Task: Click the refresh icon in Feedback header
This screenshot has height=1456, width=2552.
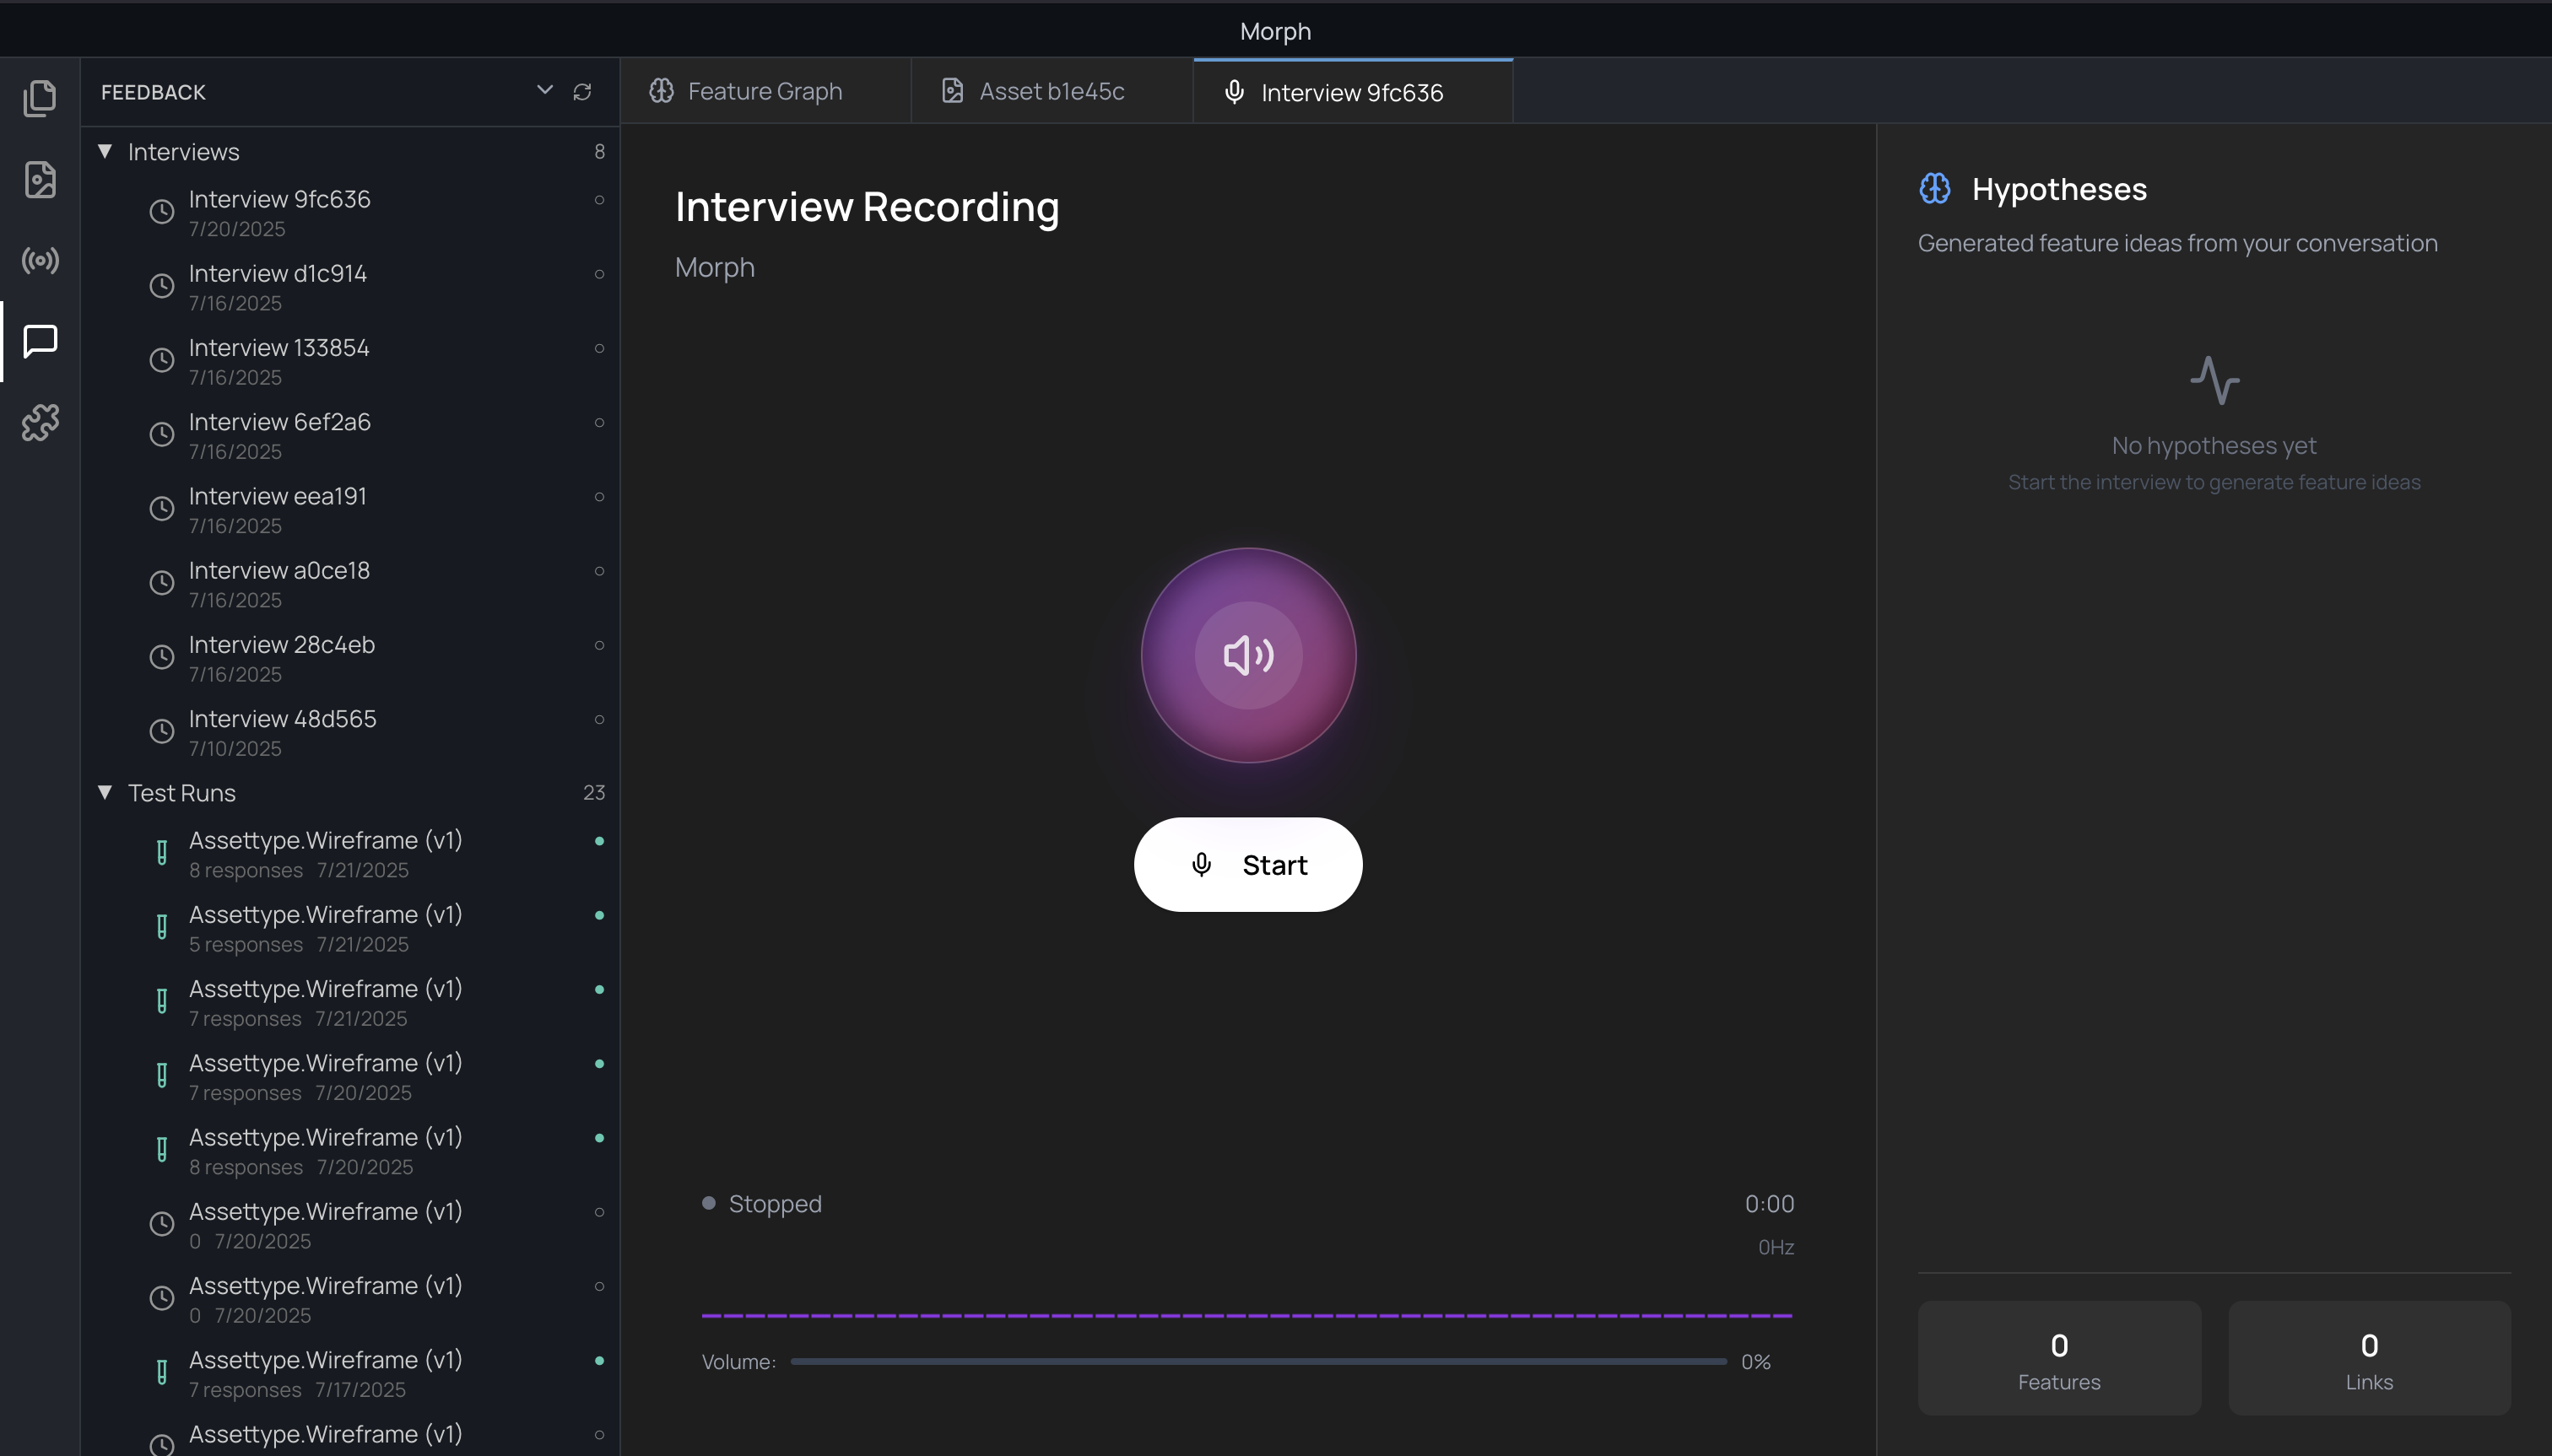Action: 582,92
